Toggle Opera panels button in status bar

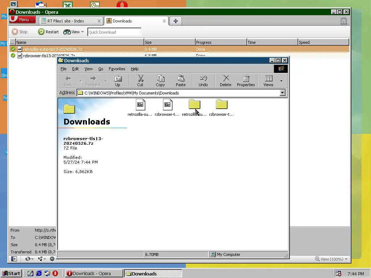click(x=14, y=259)
